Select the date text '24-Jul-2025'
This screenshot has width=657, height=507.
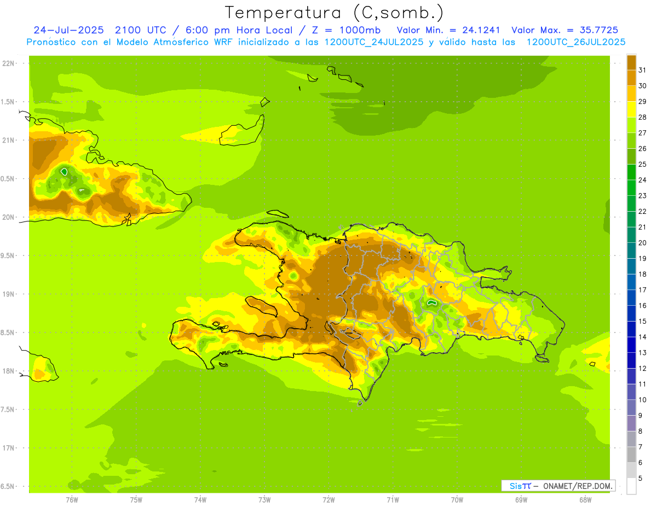coord(68,30)
